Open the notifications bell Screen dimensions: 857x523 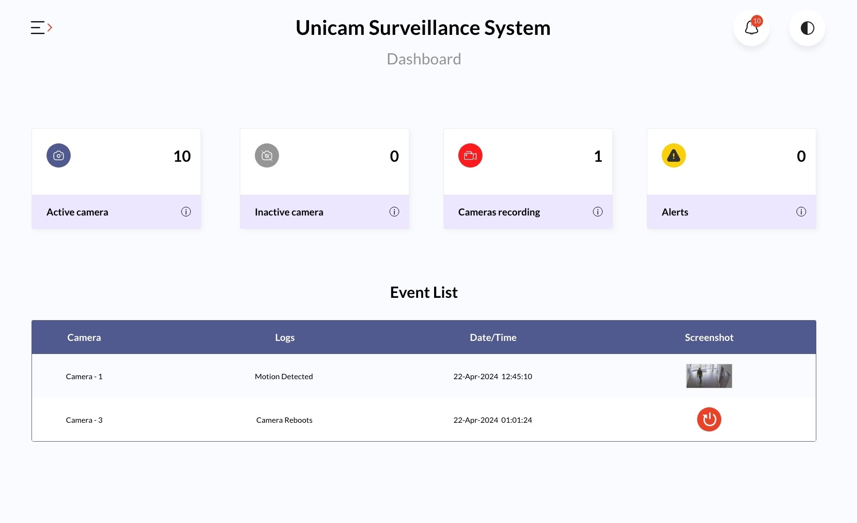click(x=751, y=28)
